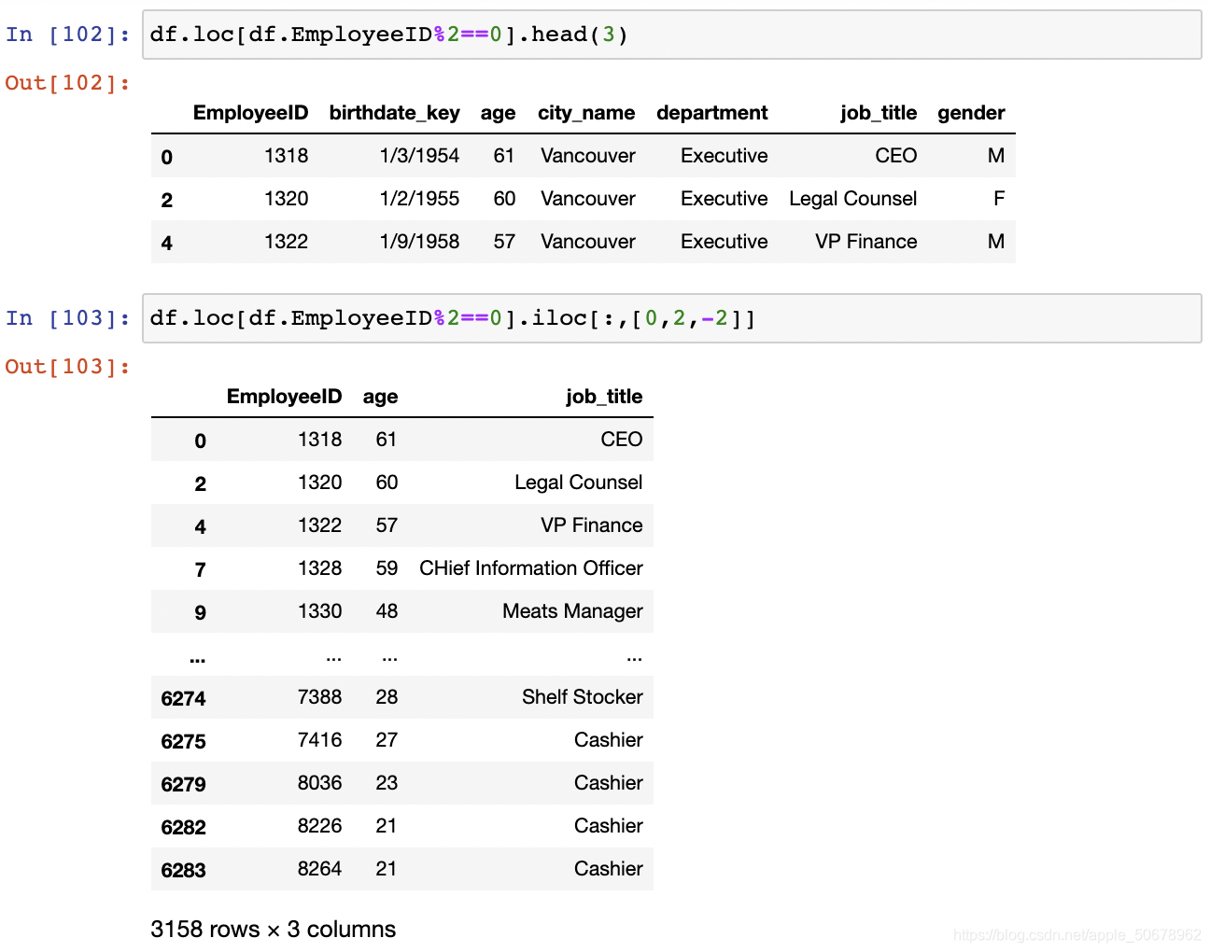Image resolution: width=1210 pixels, height=952 pixels.
Task: Select CEO in the second table
Action: click(x=622, y=440)
